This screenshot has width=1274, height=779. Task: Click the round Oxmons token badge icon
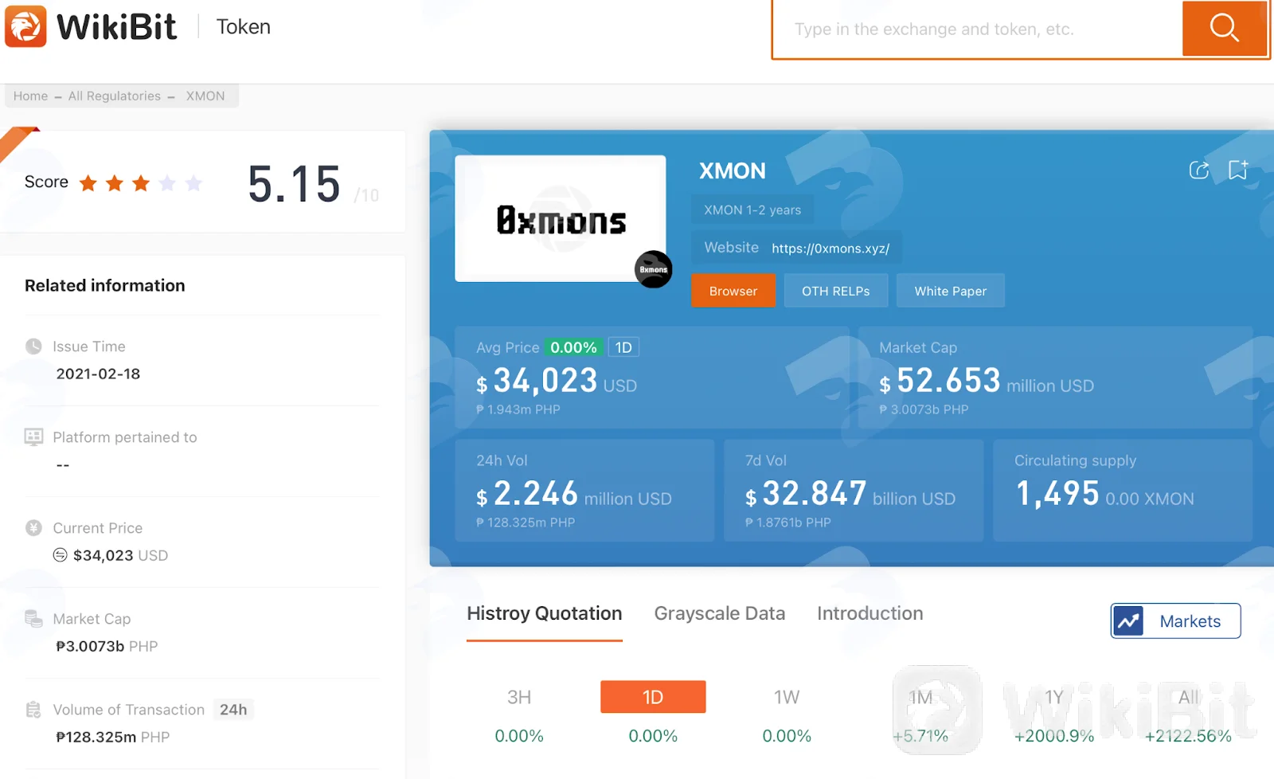[654, 269]
